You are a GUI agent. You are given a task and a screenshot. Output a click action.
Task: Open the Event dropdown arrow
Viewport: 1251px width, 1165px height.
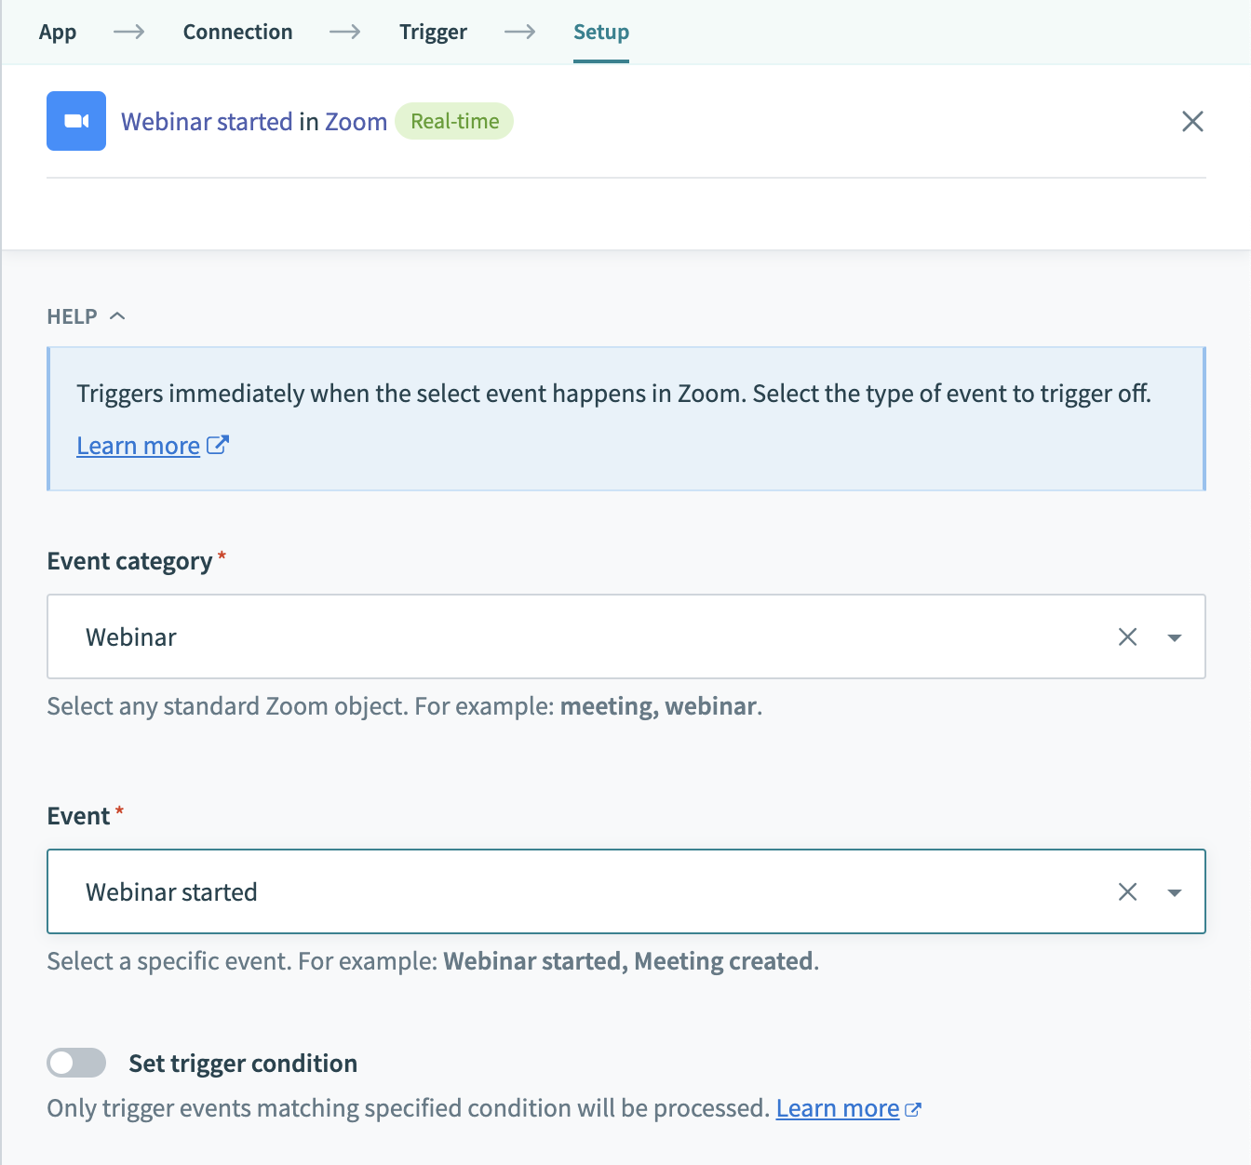1174,892
